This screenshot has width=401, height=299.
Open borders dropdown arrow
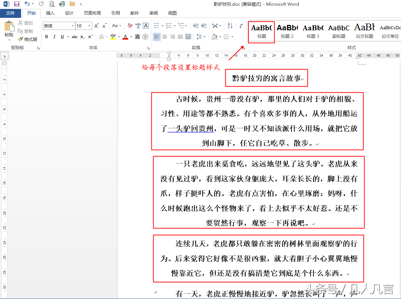(232, 37)
